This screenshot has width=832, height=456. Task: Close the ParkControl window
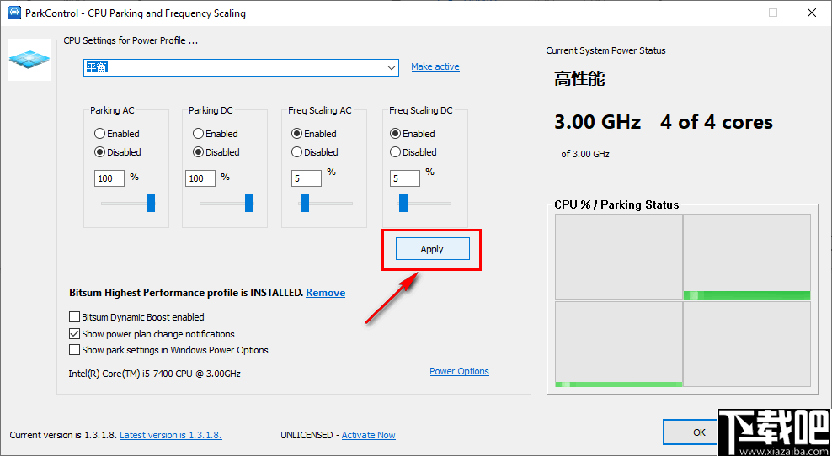(x=811, y=13)
